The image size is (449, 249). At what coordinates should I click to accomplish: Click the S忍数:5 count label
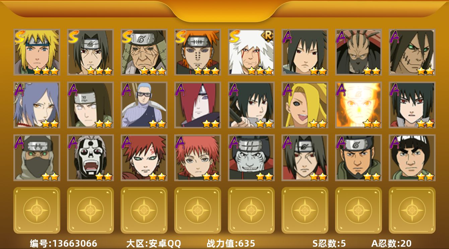coord(329,243)
